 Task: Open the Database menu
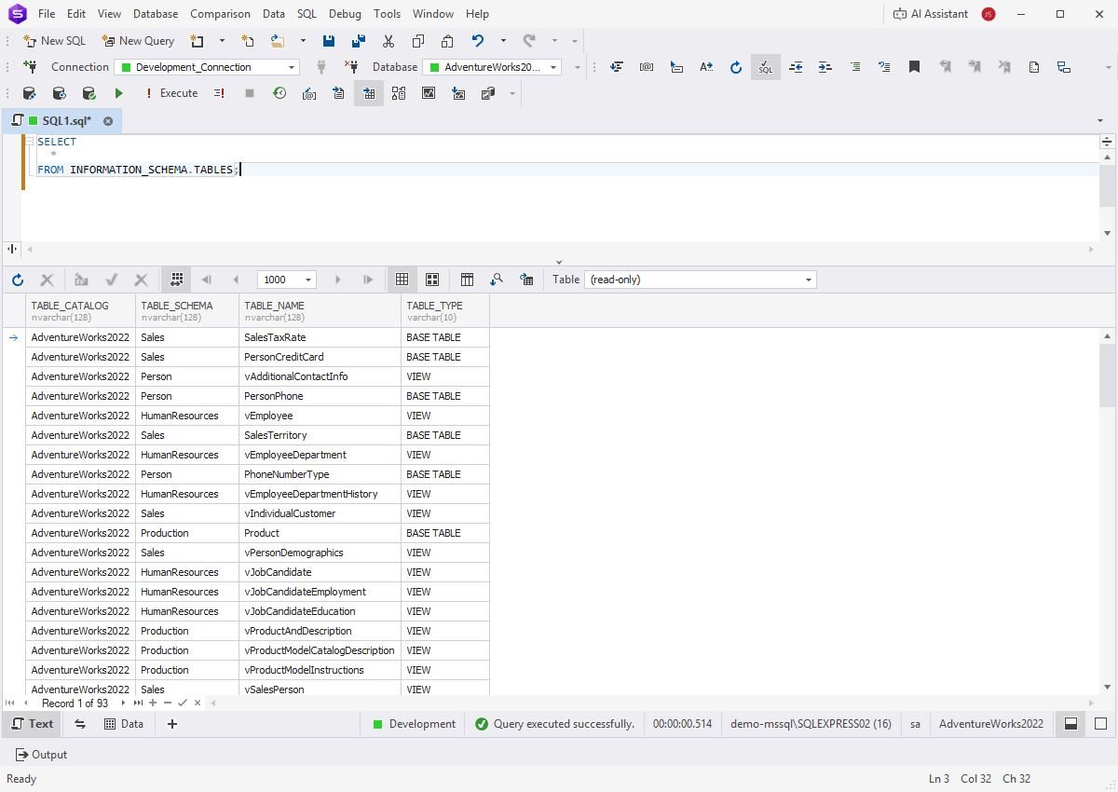point(156,14)
